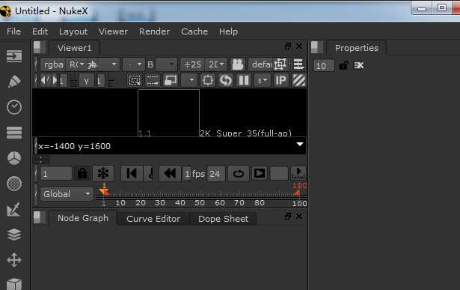Open the Filter nodes menu (dotted circle)
This screenshot has width=460, height=290.
click(x=14, y=184)
